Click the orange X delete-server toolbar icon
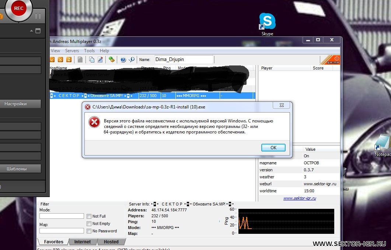The width and height of the screenshot is (391, 250). [x=60, y=60]
